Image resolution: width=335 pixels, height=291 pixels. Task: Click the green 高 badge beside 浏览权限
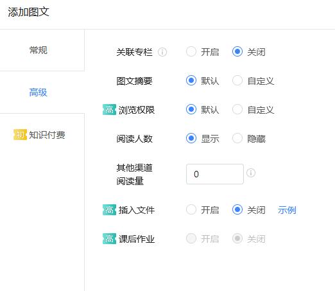click(109, 110)
